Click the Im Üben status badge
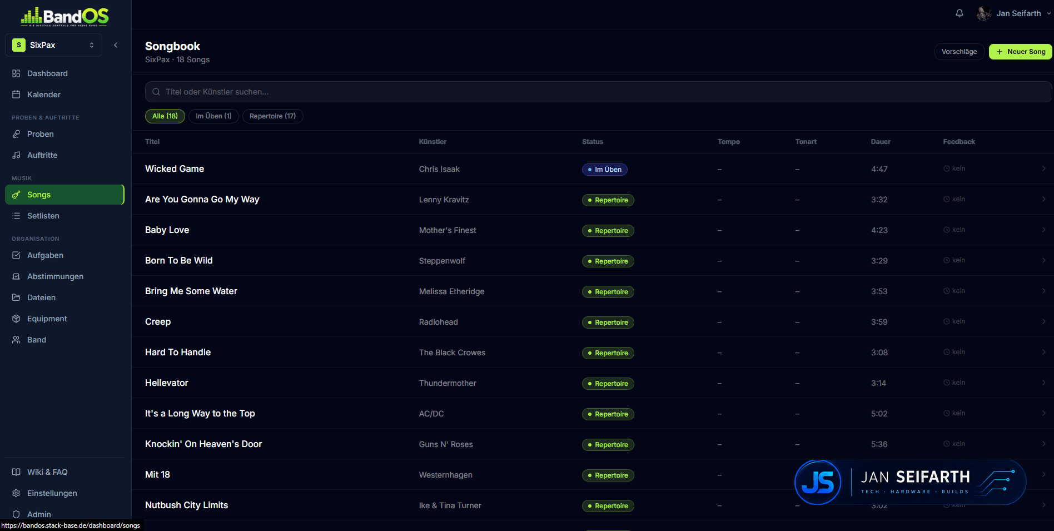1054x531 pixels. pos(605,170)
